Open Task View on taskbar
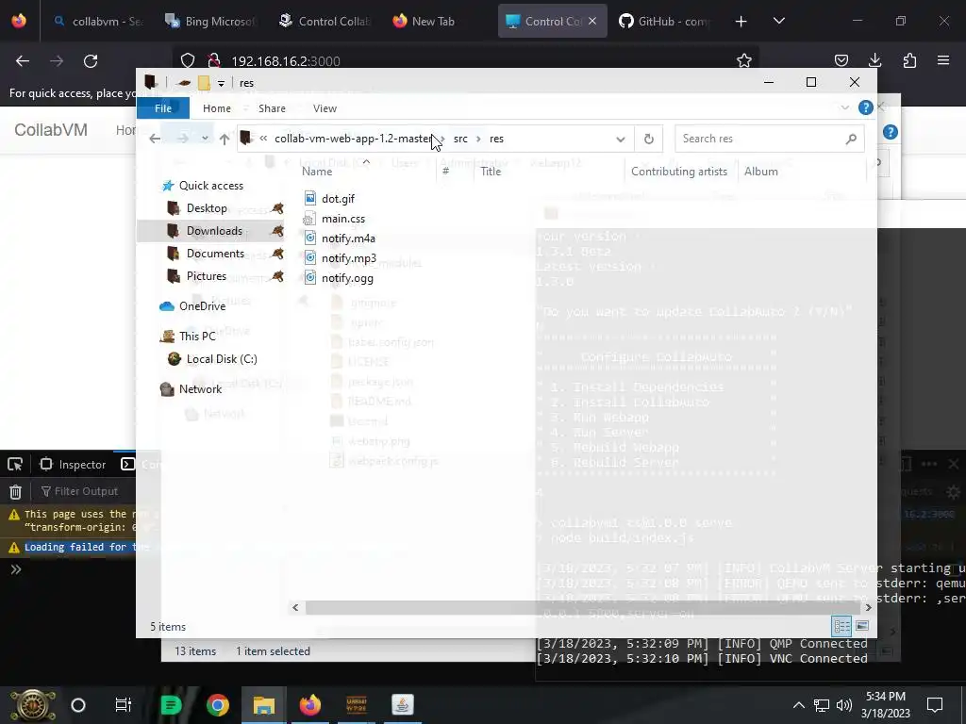 (124, 705)
